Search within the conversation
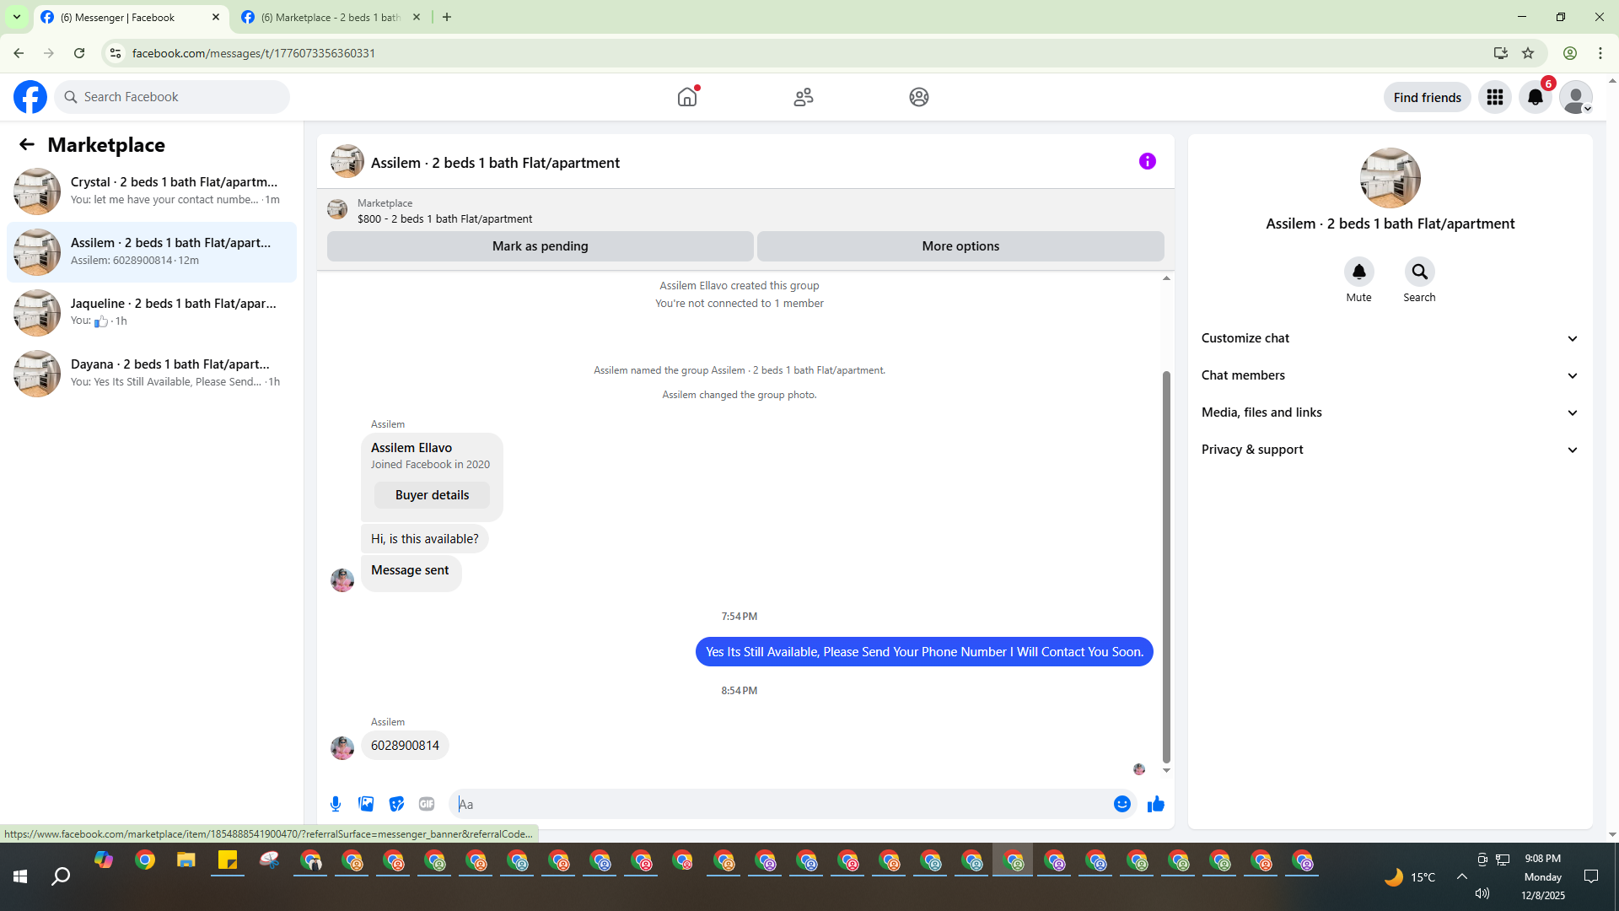Image resolution: width=1619 pixels, height=911 pixels. 1419,272
